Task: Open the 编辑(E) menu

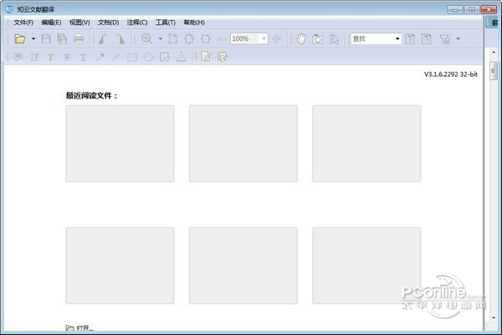Action: (51, 23)
